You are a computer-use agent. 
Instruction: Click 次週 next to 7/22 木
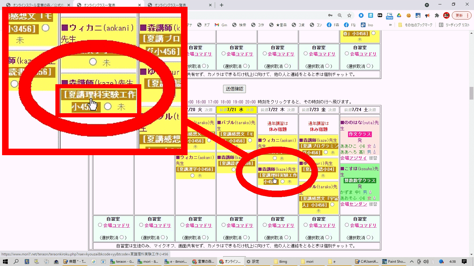[291, 110]
